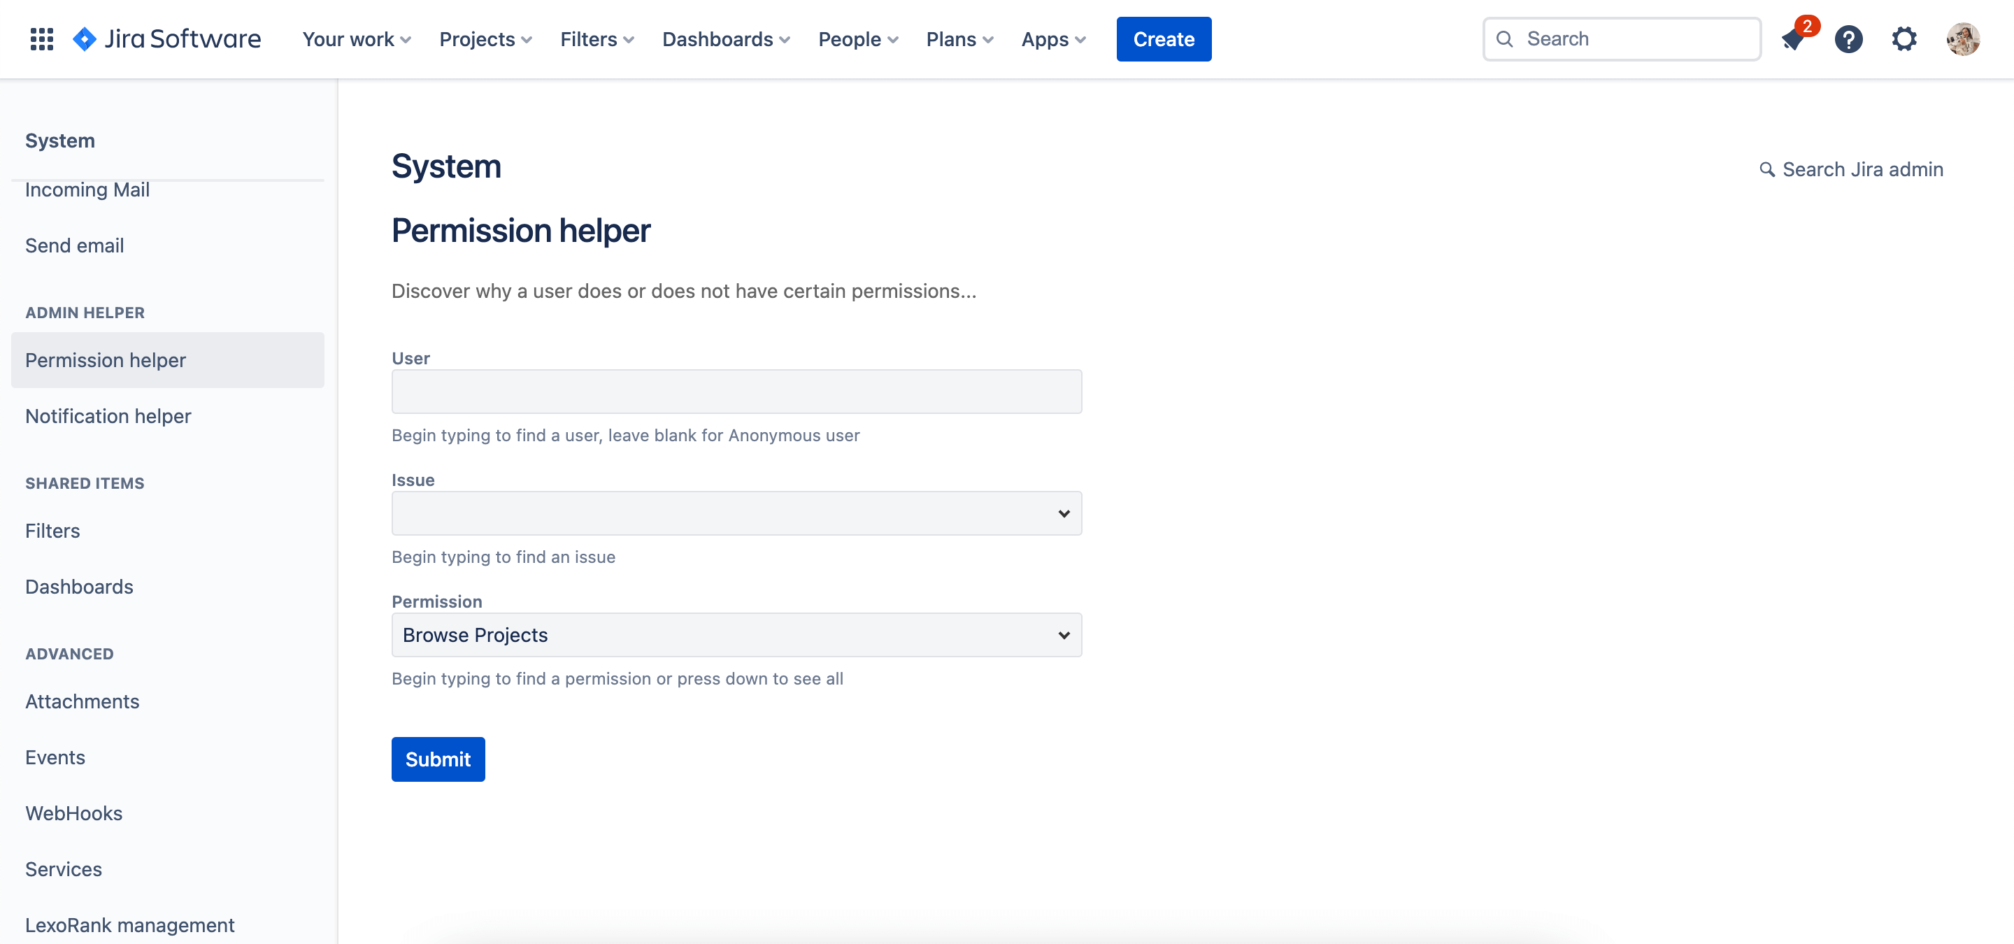Image resolution: width=2014 pixels, height=944 pixels.
Task: Click the Submit button
Action: (x=438, y=758)
